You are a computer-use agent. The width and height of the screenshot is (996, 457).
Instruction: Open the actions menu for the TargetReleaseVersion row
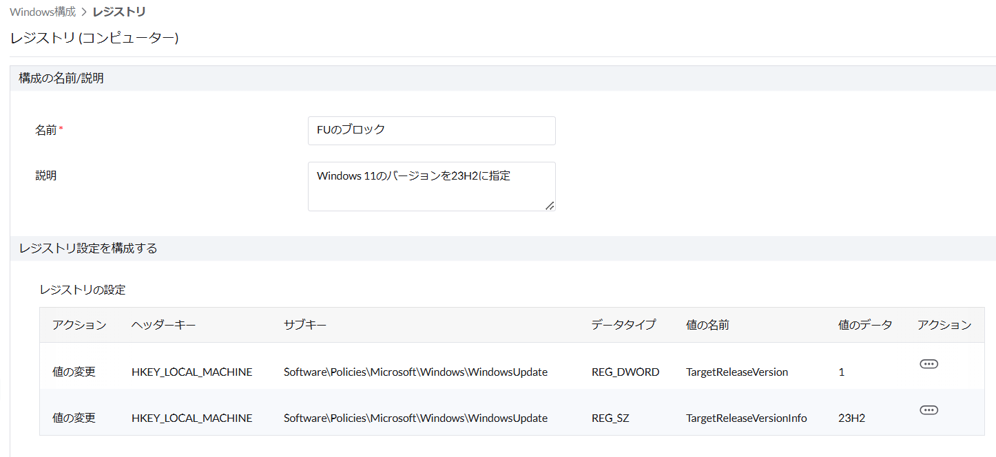(928, 364)
